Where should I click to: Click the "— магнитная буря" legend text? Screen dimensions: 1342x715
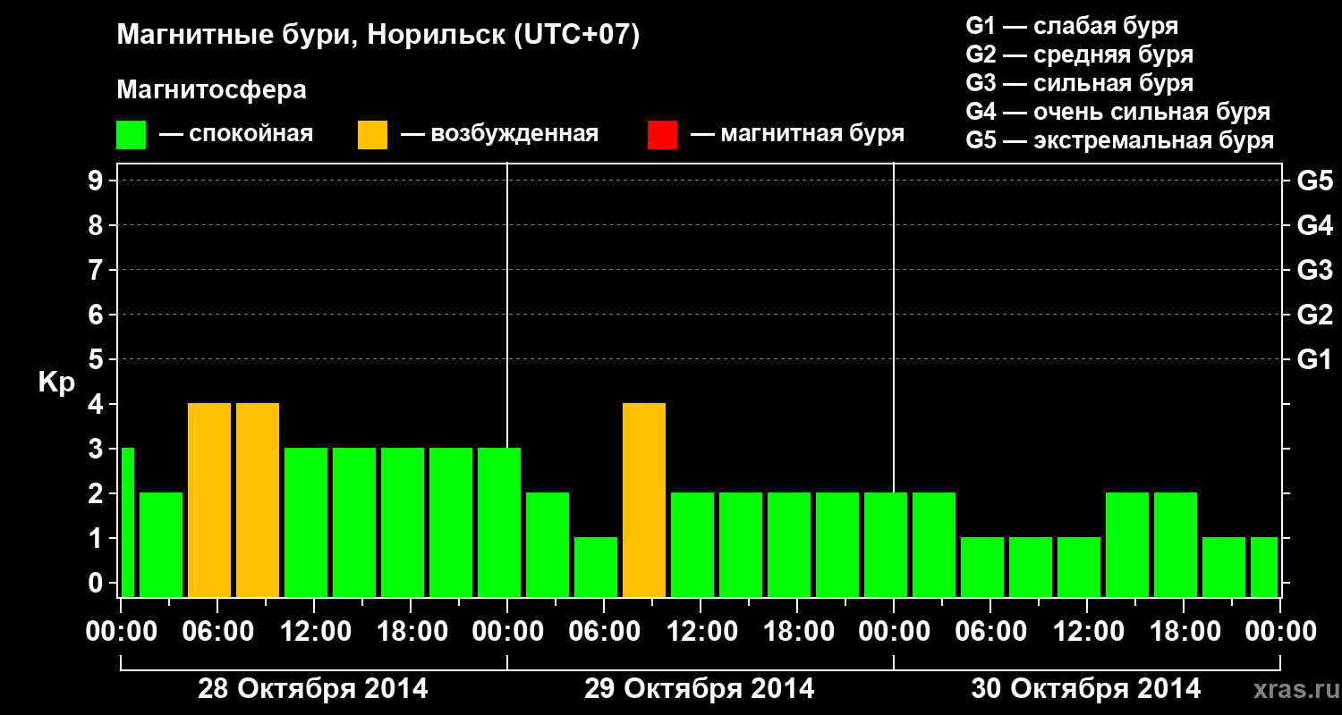[798, 135]
